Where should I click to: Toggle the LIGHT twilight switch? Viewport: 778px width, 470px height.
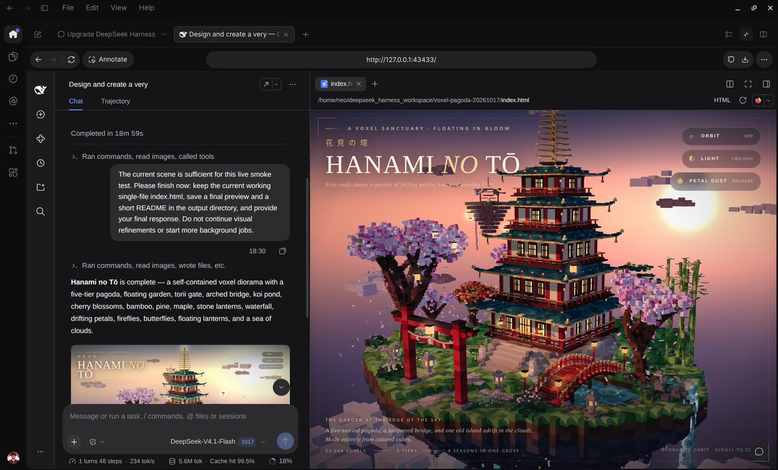tap(721, 159)
